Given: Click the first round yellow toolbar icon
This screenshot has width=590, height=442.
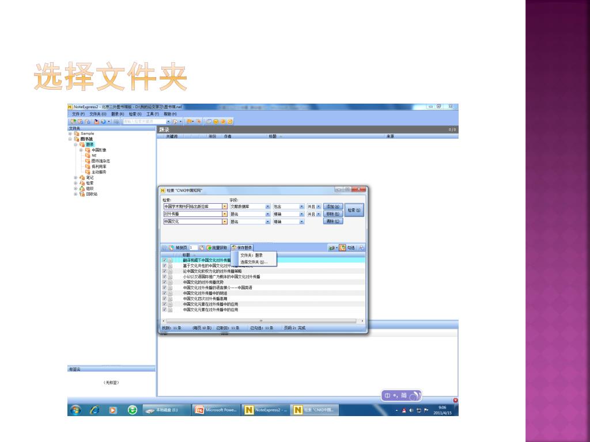Looking at the screenshot, I should coord(215,121).
